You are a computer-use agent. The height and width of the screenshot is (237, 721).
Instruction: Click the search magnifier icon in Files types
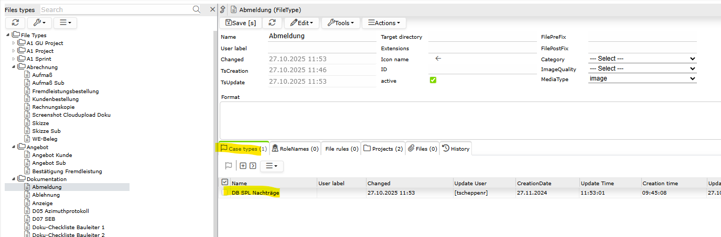click(197, 9)
